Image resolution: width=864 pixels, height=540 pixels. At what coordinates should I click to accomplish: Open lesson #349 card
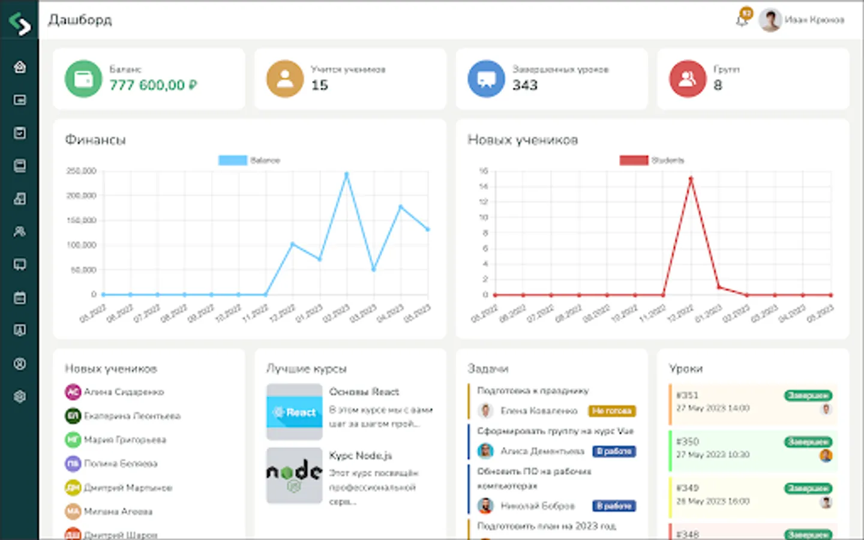pos(753,497)
